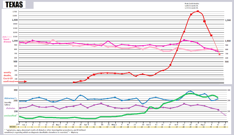This screenshot has width=234, height=135.
Task: Click the TEXAS chart title
Action: (14, 4)
